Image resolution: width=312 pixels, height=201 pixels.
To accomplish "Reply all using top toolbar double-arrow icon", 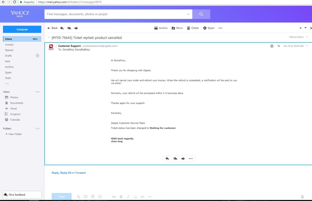I will pos(69,28).
